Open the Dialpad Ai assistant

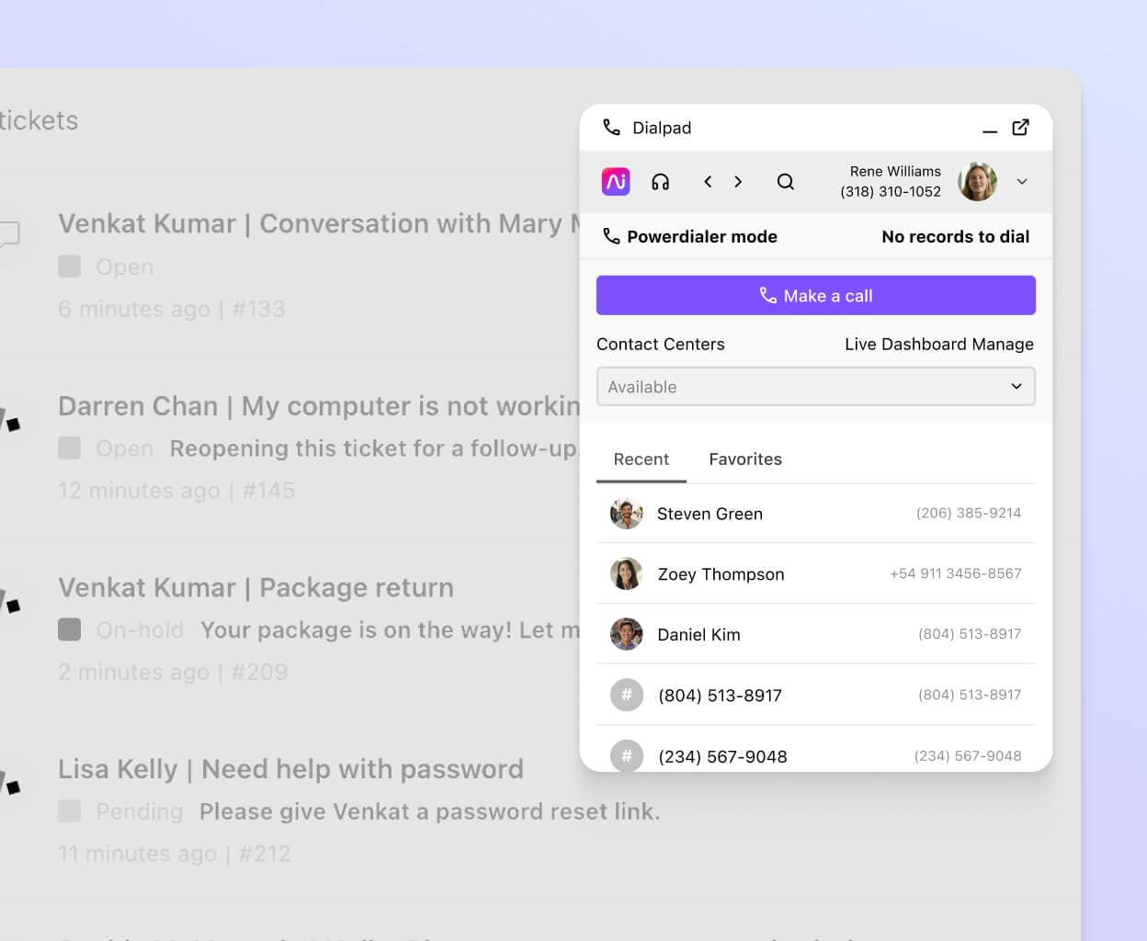point(616,181)
